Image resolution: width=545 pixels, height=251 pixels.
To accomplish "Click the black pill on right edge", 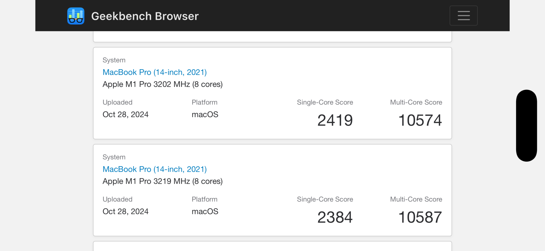I will pos(526,125).
